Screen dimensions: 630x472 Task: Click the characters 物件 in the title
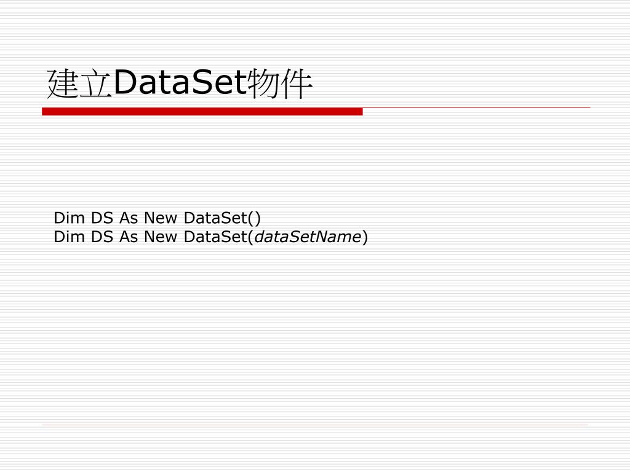pos(280,84)
